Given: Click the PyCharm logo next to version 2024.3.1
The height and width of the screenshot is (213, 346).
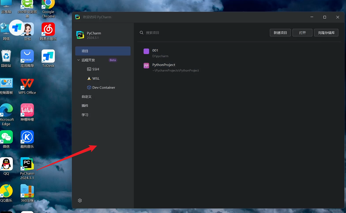Looking at the screenshot, I should pos(80,35).
